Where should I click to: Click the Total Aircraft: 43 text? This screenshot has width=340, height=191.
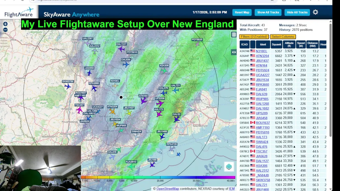coord(252,25)
